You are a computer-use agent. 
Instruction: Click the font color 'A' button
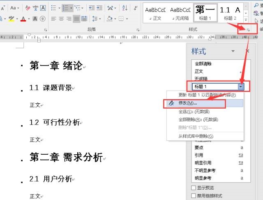[x=23, y=19]
